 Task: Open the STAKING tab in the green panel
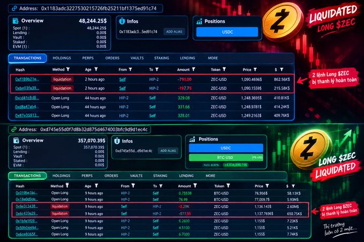click(x=160, y=176)
